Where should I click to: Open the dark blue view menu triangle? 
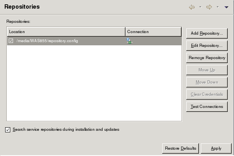tap(226, 7)
